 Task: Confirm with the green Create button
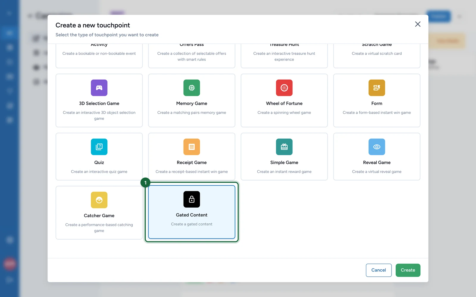coord(408,270)
